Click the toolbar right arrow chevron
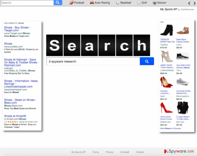 [194, 3]
